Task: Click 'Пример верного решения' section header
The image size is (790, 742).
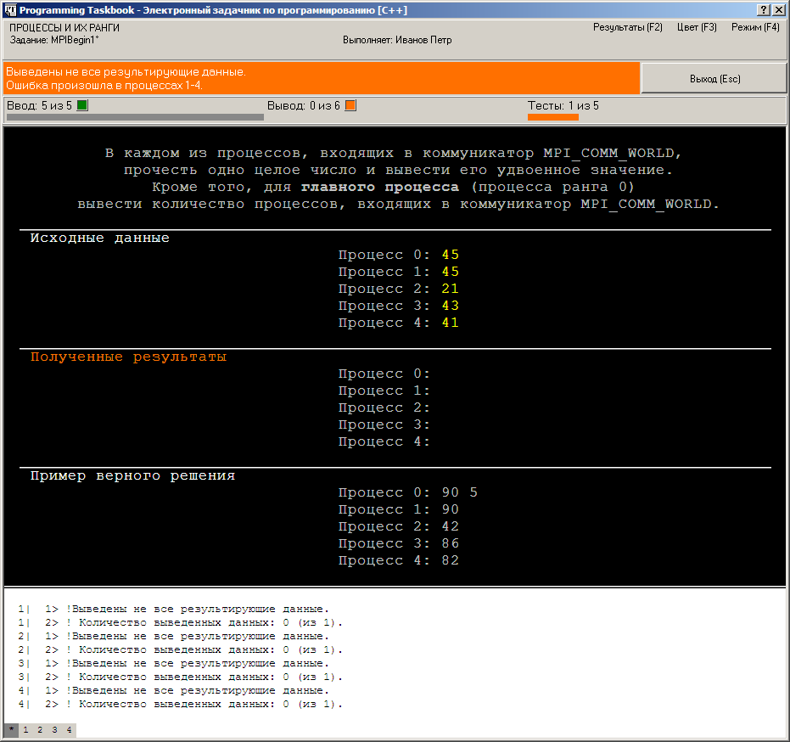Action: click(x=132, y=475)
